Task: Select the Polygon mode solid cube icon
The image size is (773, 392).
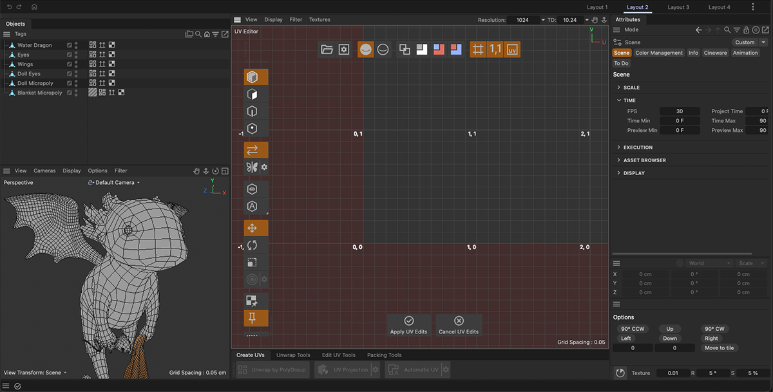Action: point(253,77)
